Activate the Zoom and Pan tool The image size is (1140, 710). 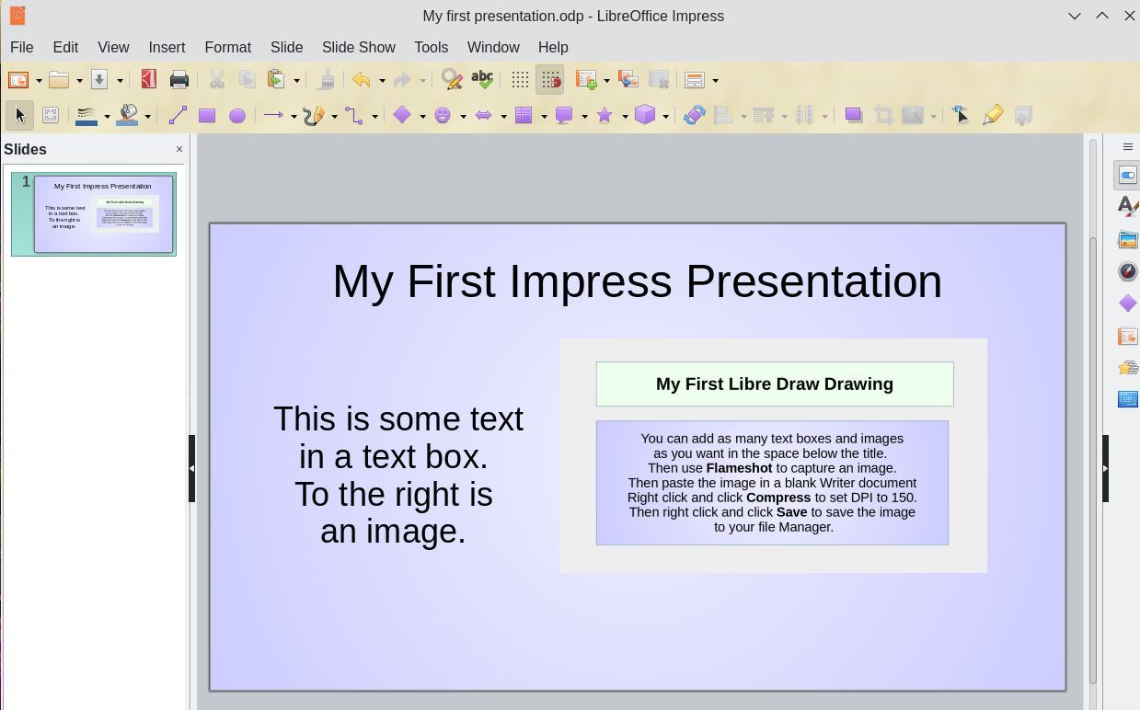point(51,115)
